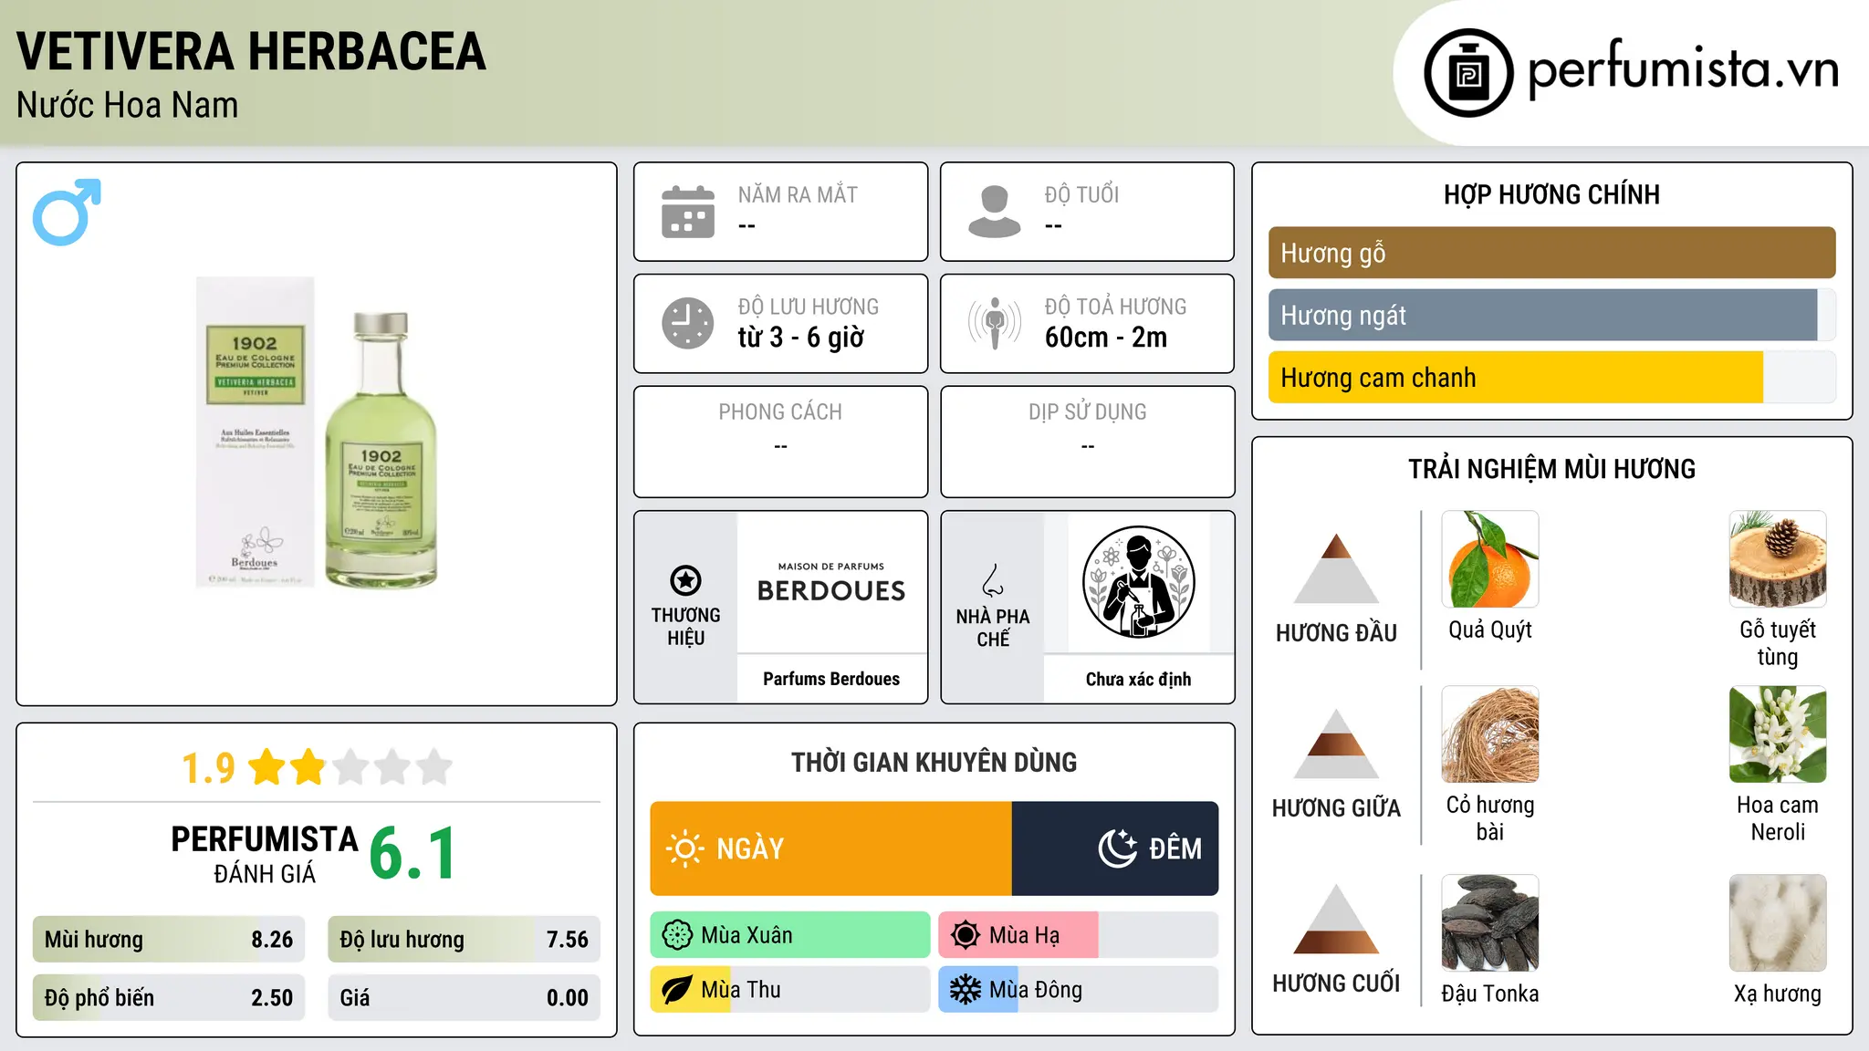Open the Parfums Berdoues brand link

tap(831, 679)
